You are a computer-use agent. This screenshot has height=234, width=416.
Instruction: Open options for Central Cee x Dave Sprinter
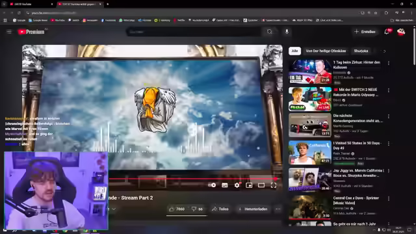[x=389, y=199]
